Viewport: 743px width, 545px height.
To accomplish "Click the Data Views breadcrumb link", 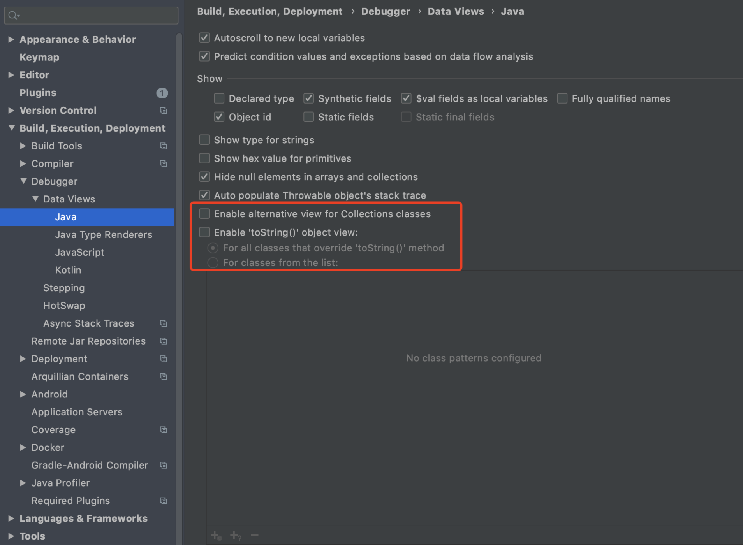I will point(456,11).
